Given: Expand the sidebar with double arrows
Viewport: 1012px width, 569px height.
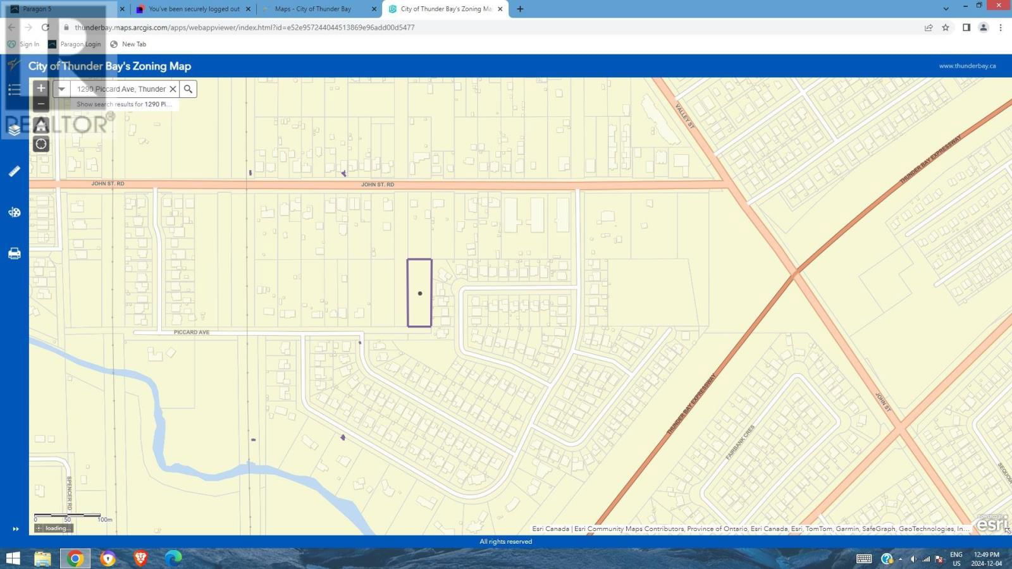Looking at the screenshot, I should [x=15, y=529].
